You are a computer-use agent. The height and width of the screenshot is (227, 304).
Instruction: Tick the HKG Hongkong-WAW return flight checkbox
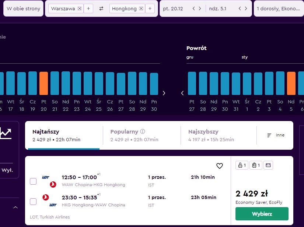tap(33, 202)
